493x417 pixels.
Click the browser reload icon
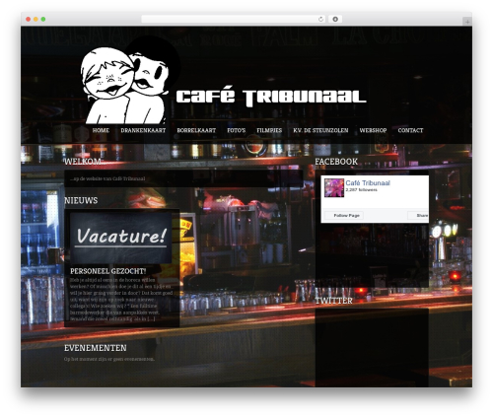320,19
